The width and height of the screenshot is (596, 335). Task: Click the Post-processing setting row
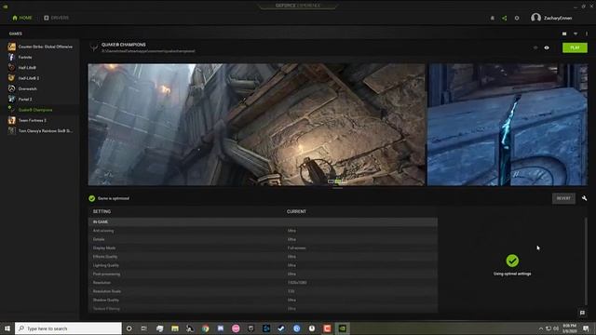click(263, 274)
